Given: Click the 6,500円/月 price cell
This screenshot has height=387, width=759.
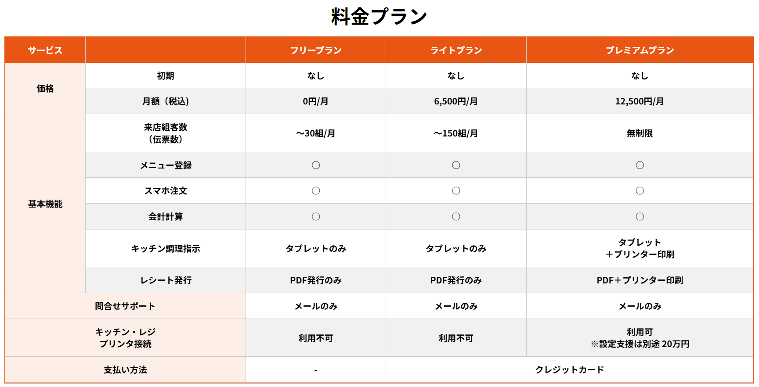Looking at the screenshot, I should point(456,101).
